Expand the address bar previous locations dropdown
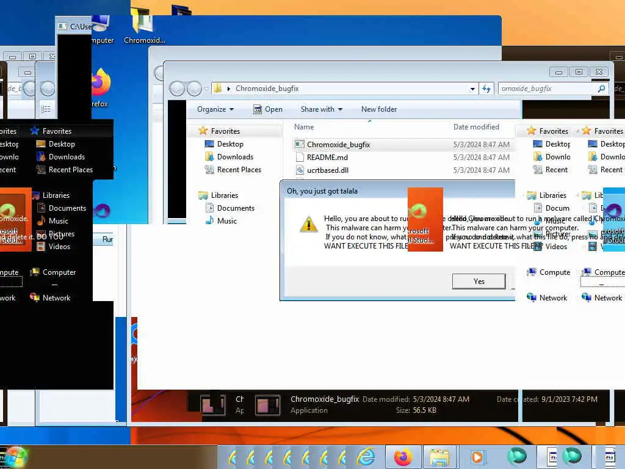 (x=472, y=89)
